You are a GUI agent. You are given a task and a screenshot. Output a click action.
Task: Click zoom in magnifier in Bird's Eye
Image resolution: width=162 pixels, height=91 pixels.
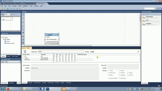pos(11,14)
